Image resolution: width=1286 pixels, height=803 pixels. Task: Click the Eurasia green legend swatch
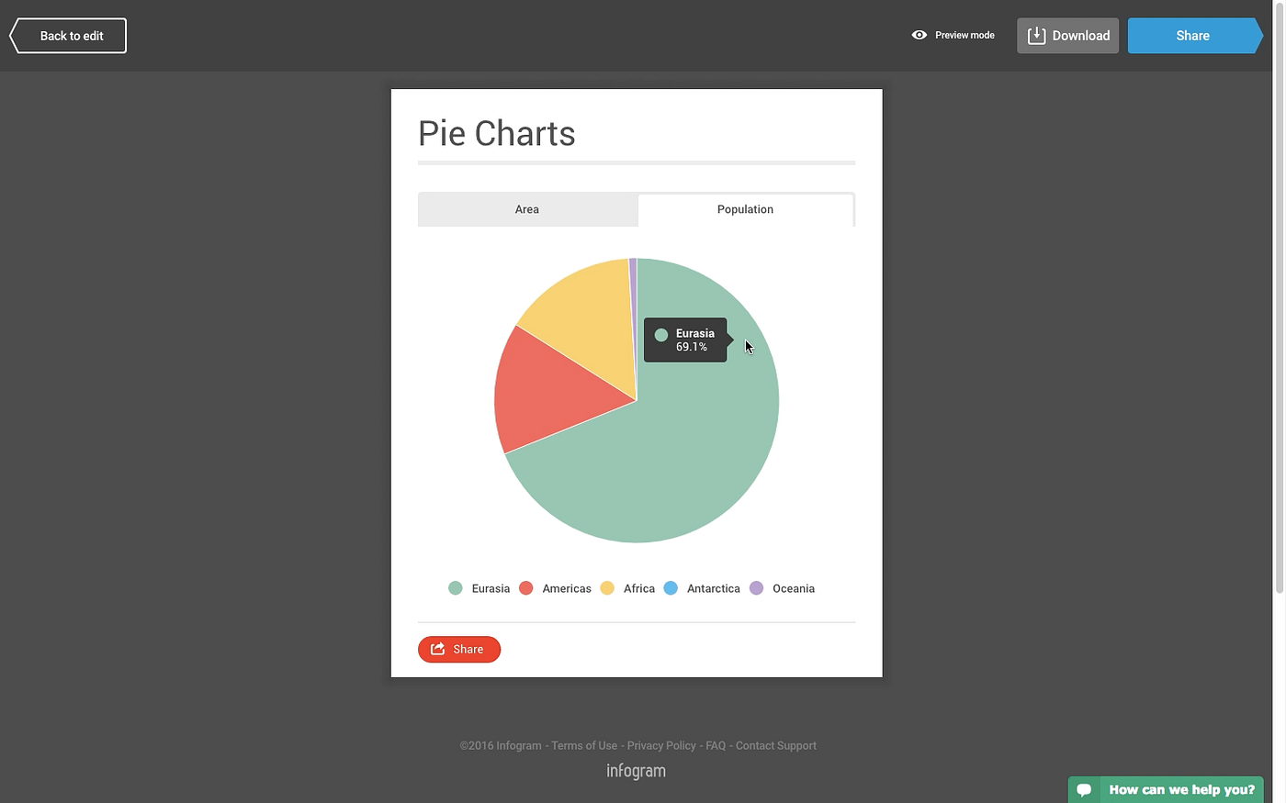coord(455,588)
